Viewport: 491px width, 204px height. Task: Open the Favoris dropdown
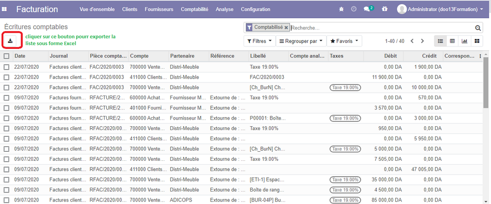pos(344,41)
